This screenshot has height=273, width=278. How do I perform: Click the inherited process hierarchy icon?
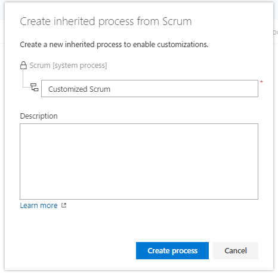35,87
